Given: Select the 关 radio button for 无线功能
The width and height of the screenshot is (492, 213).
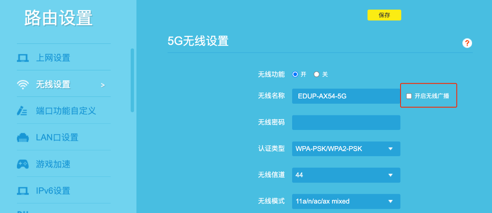Looking at the screenshot, I should (x=317, y=74).
